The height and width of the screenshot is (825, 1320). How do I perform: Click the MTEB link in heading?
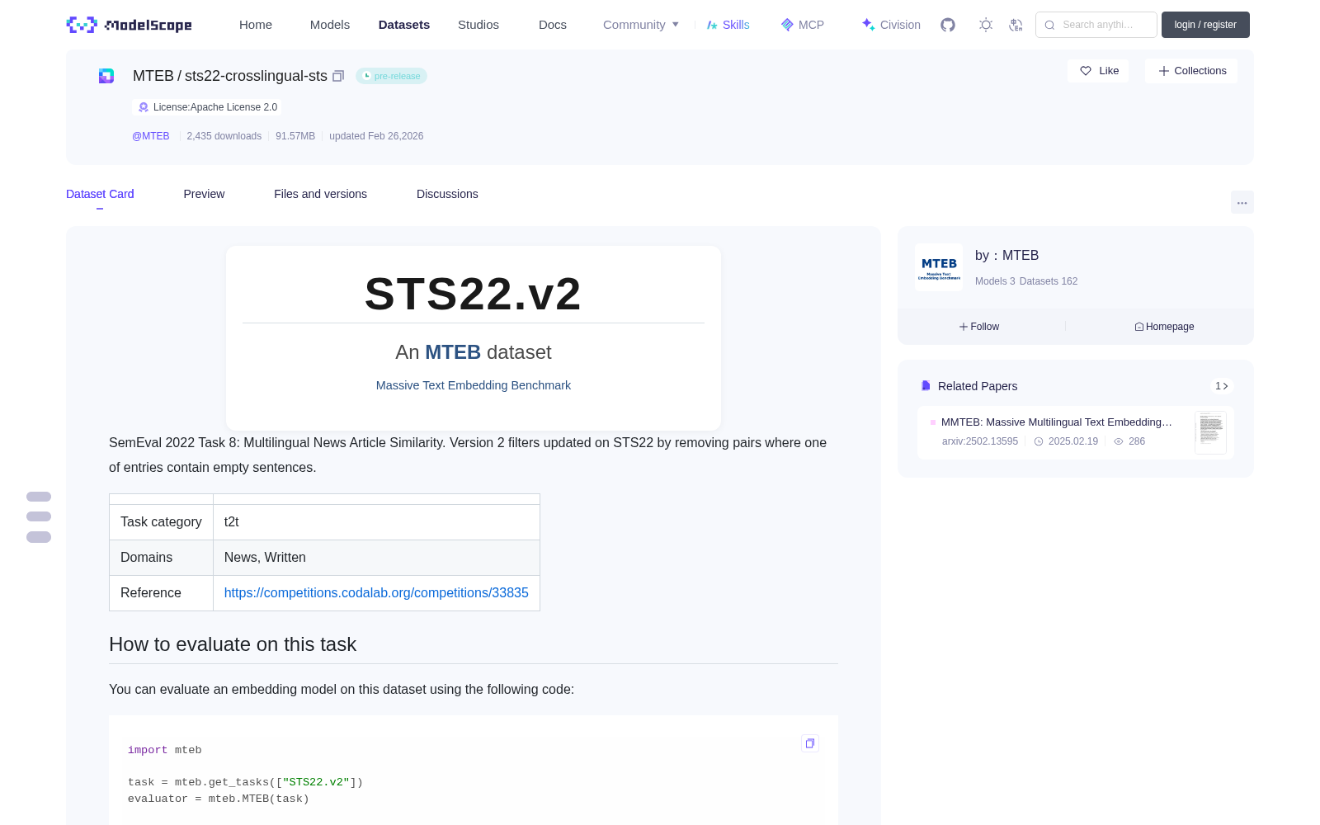coord(453,352)
